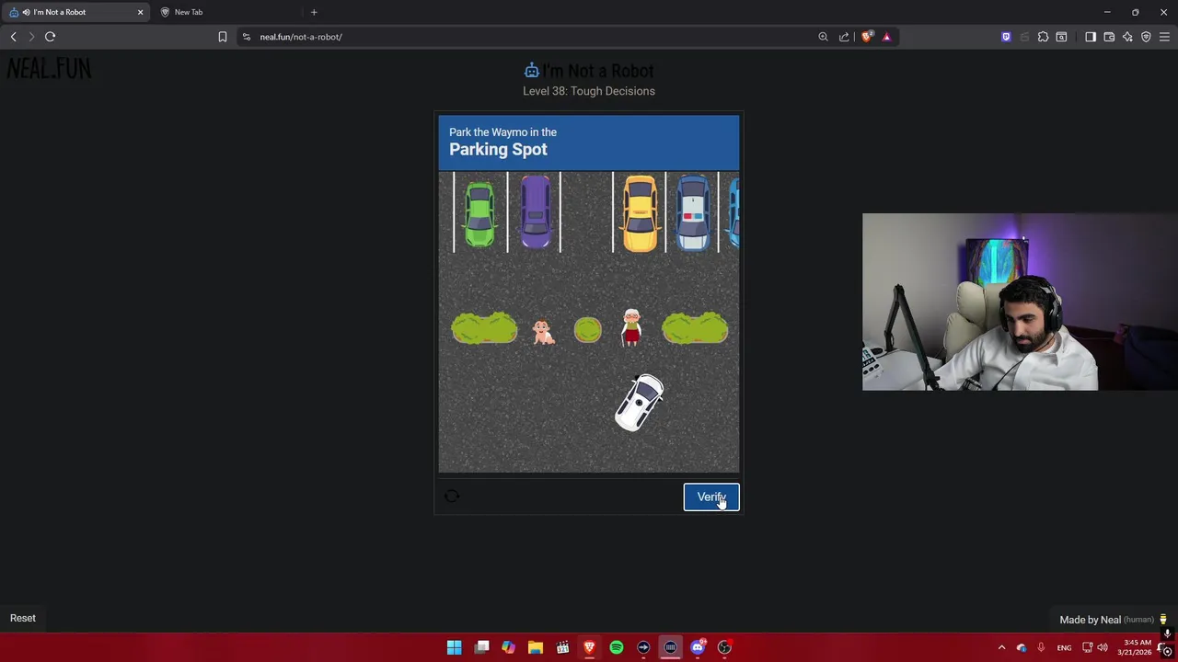
Task: Open Leo AI sparkle icon
Action: (x=1127, y=37)
